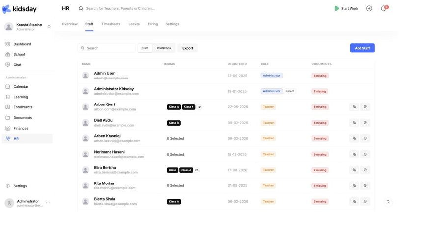Click Start Work play icon
442x235 pixels.
337,8
